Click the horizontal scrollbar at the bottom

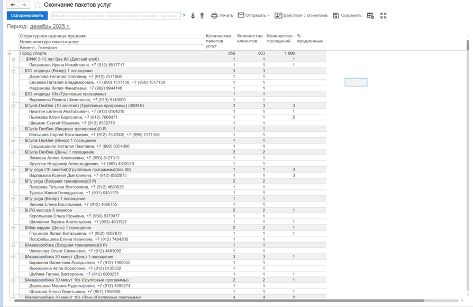(219, 300)
